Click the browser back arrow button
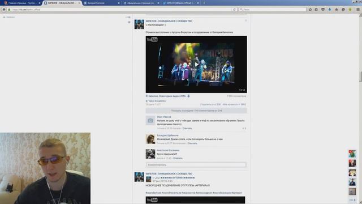 (x=4, y=10)
